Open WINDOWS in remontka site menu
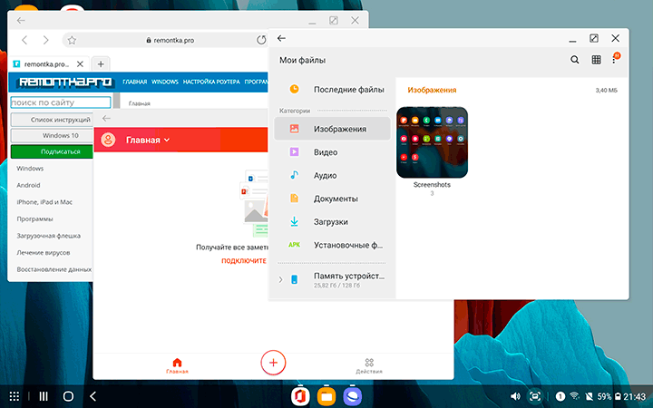 coord(165,82)
